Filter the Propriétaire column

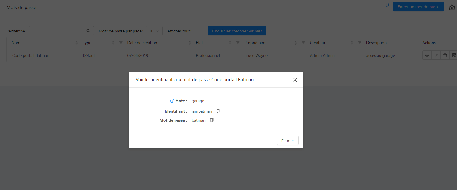(x=304, y=43)
